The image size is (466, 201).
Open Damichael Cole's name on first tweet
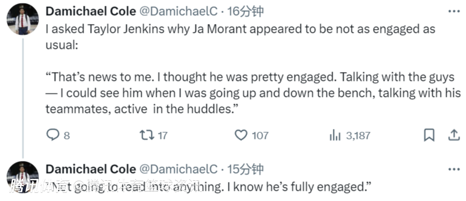91,12
